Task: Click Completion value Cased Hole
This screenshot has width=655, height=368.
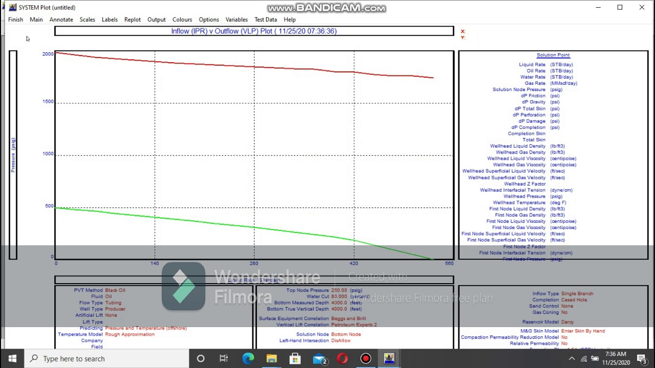Action: pos(574,300)
